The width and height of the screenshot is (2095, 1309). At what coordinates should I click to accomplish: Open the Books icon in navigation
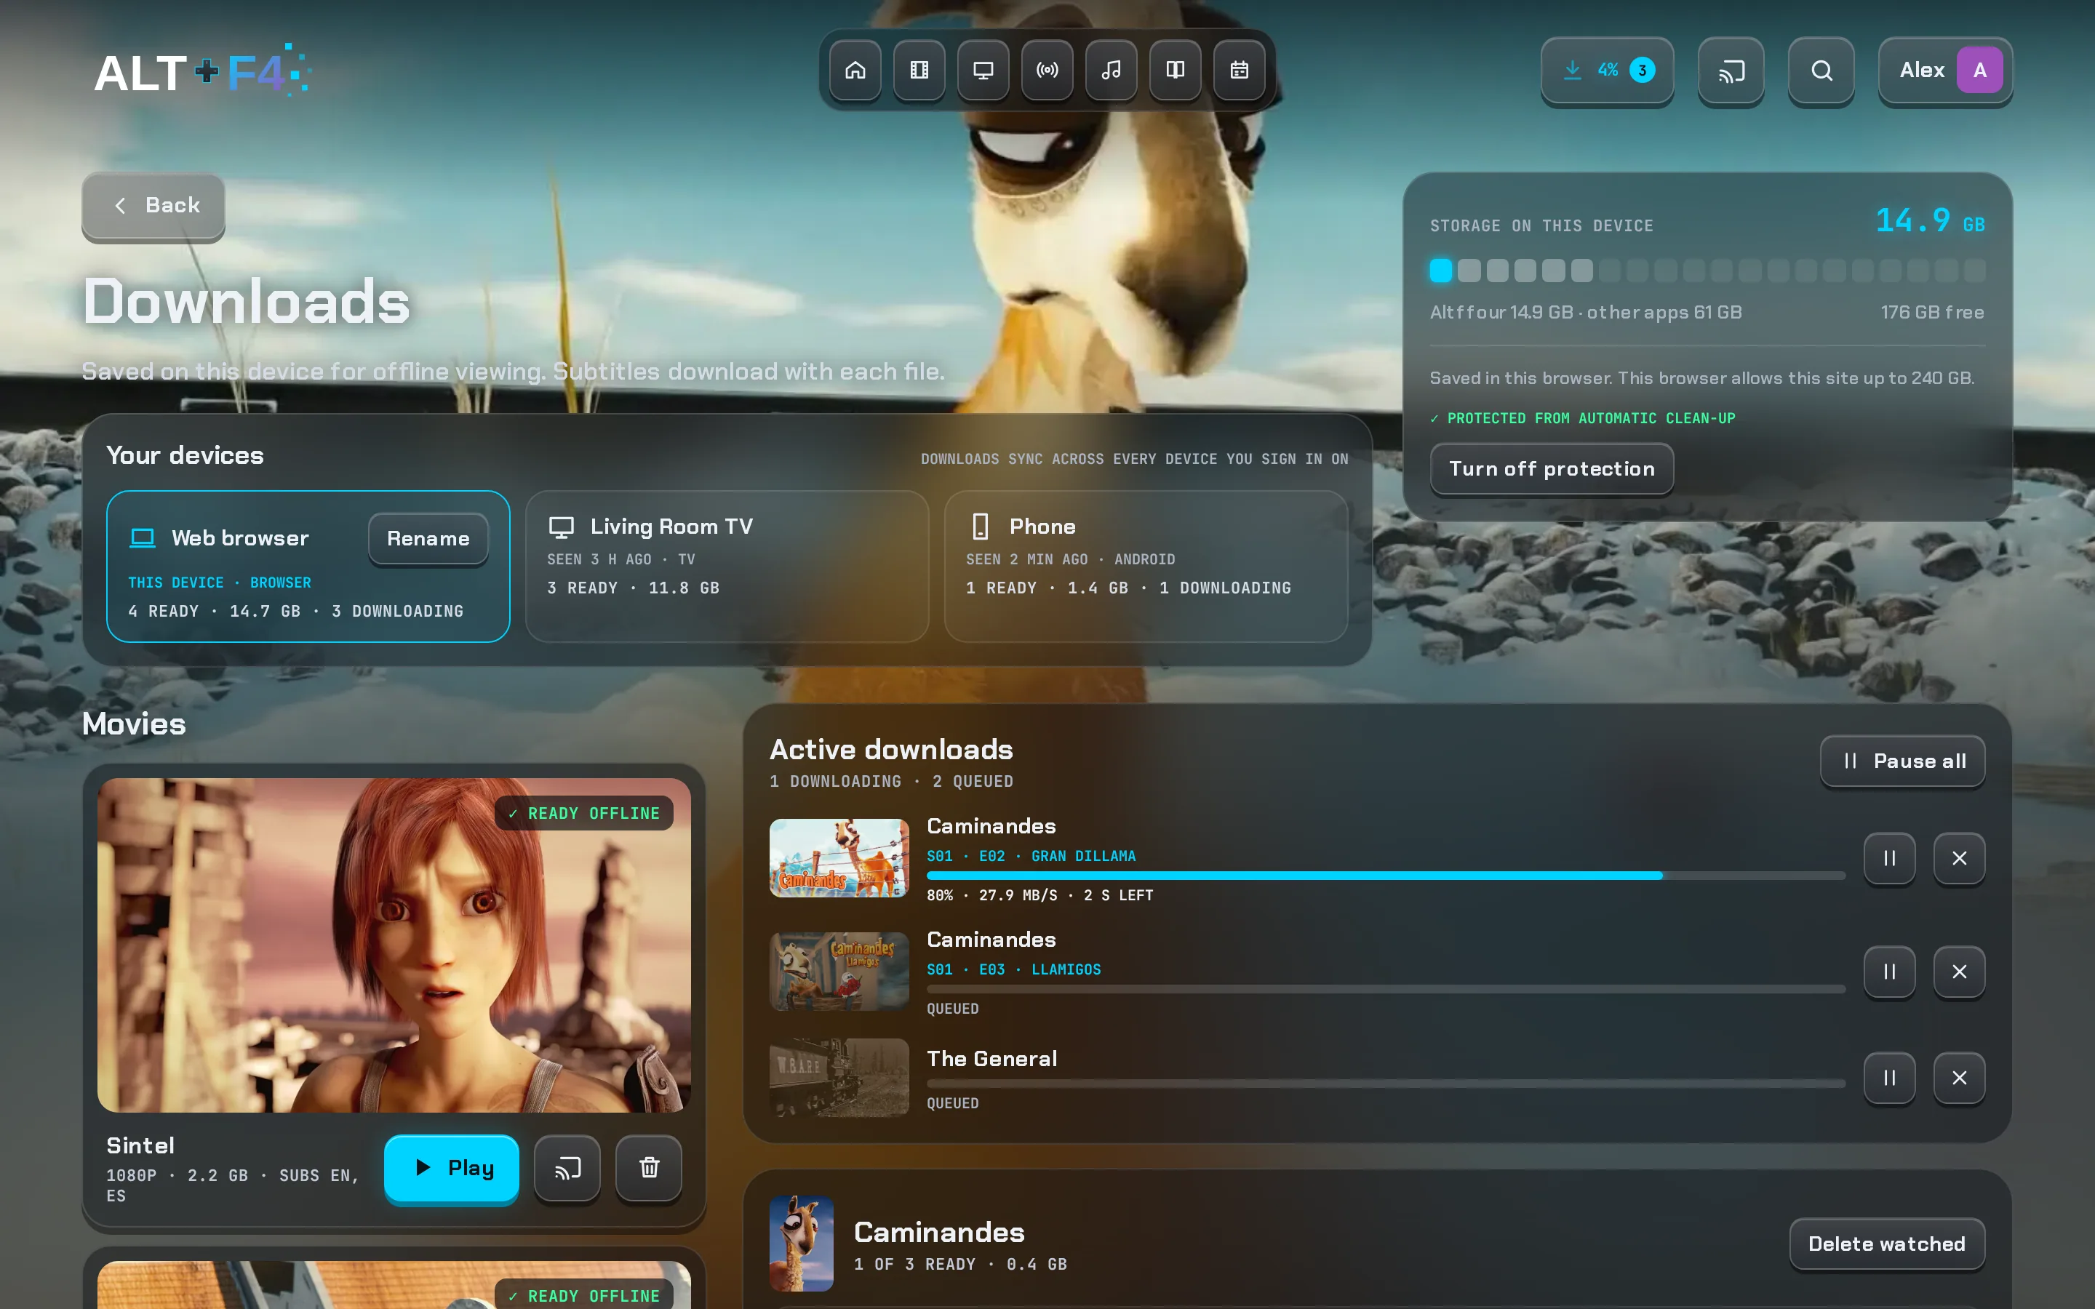click(1176, 70)
